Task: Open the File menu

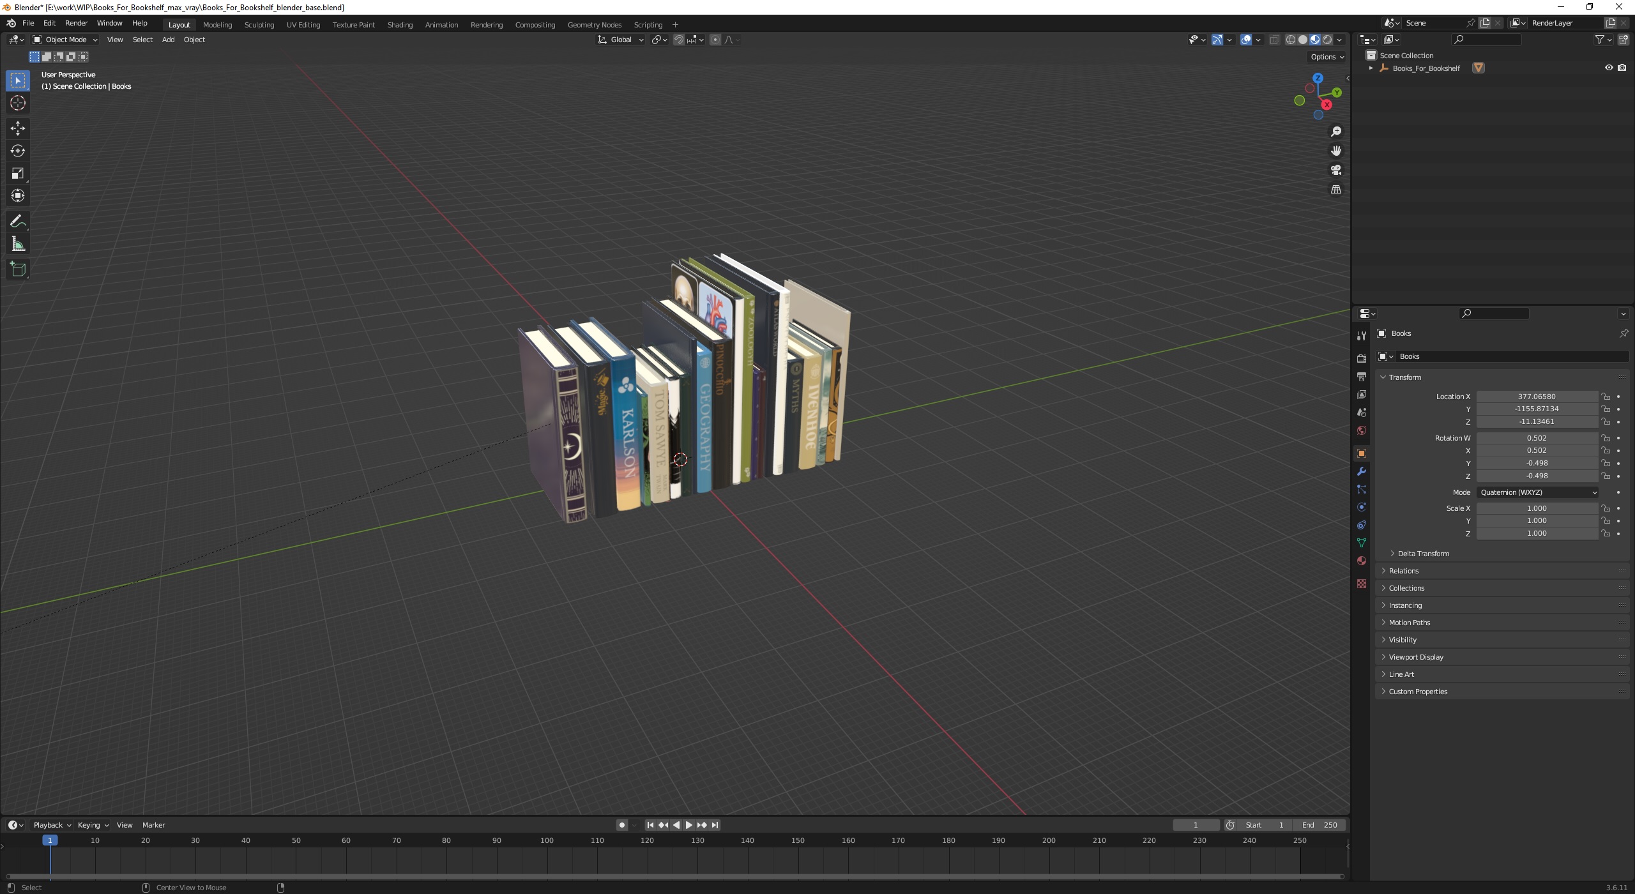Action: (28, 23)
